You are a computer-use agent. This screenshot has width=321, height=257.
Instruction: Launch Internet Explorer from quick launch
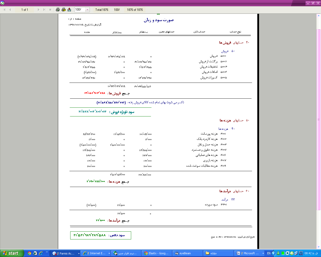tap(41, 253)
